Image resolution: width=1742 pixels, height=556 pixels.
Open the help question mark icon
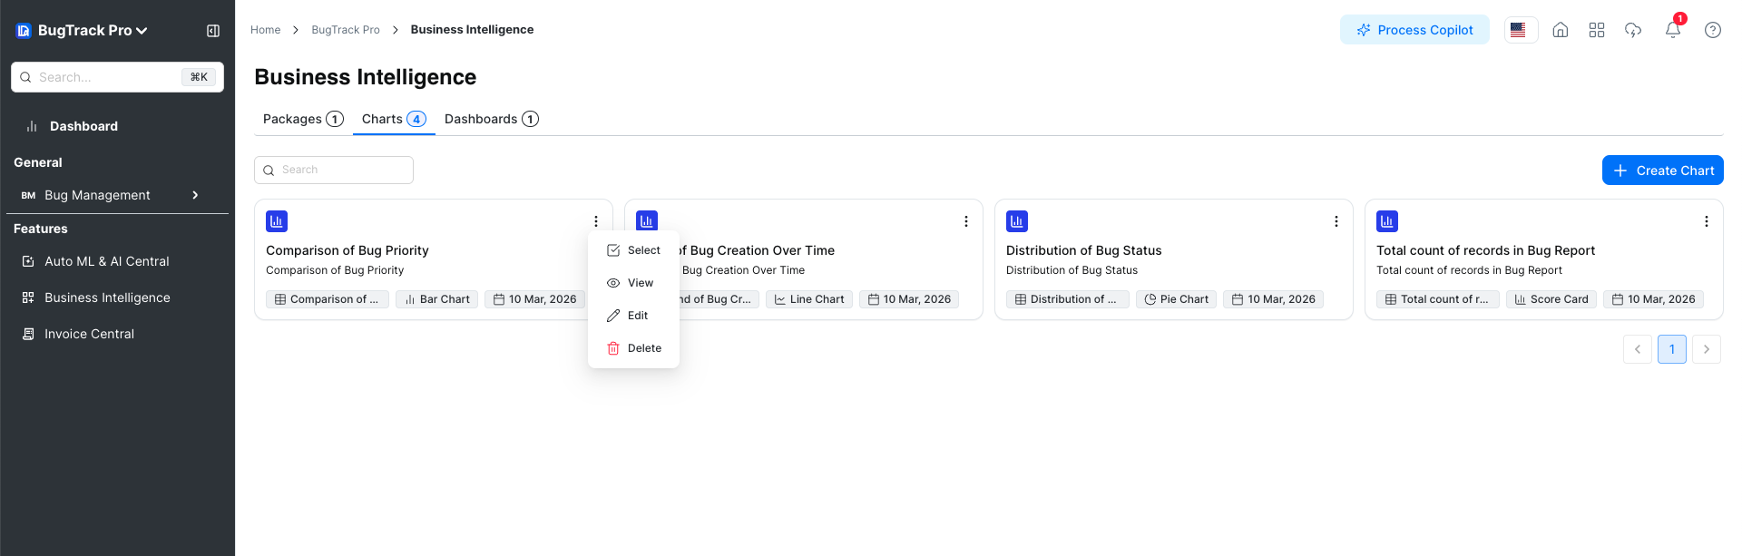(1712, 30)
